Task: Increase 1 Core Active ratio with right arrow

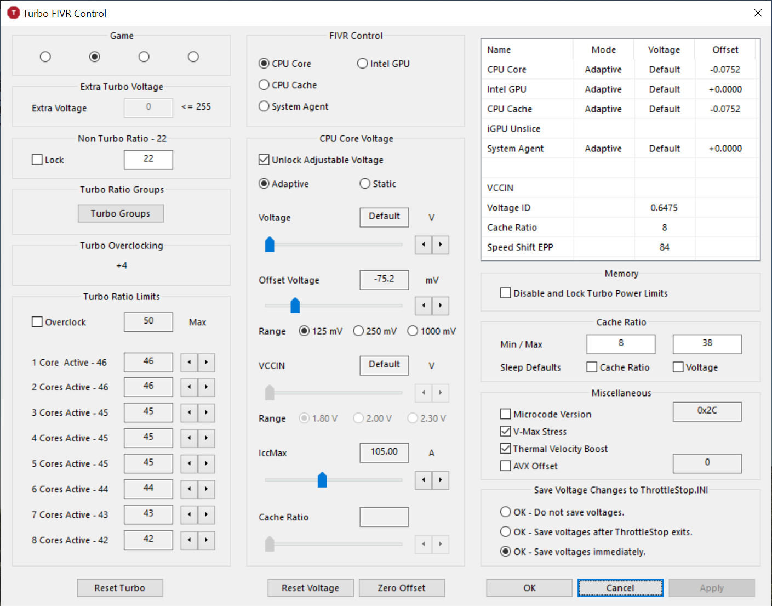Action: pyautogui.click(x=206, y=363)
